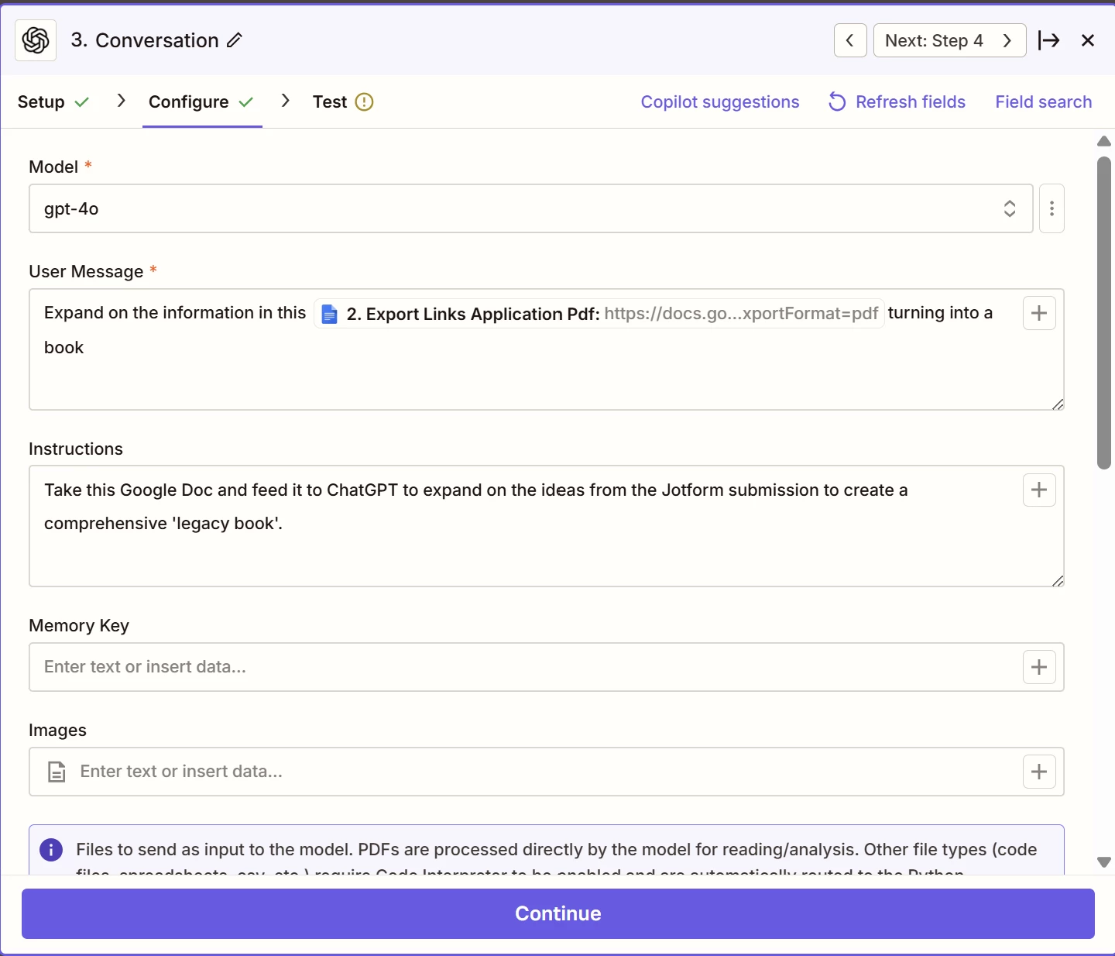
Task: Click the Setup green checkmark icon
Action: 82,102
